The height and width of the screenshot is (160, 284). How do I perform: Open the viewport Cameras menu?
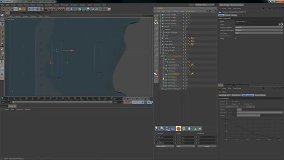tap(17, 16)
